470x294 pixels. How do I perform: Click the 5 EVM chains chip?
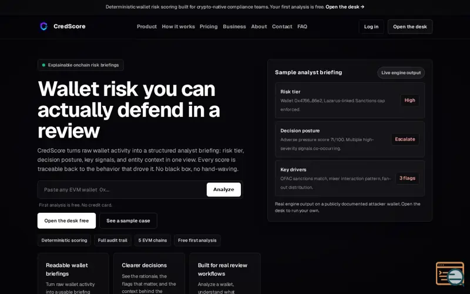click(152, 240)
